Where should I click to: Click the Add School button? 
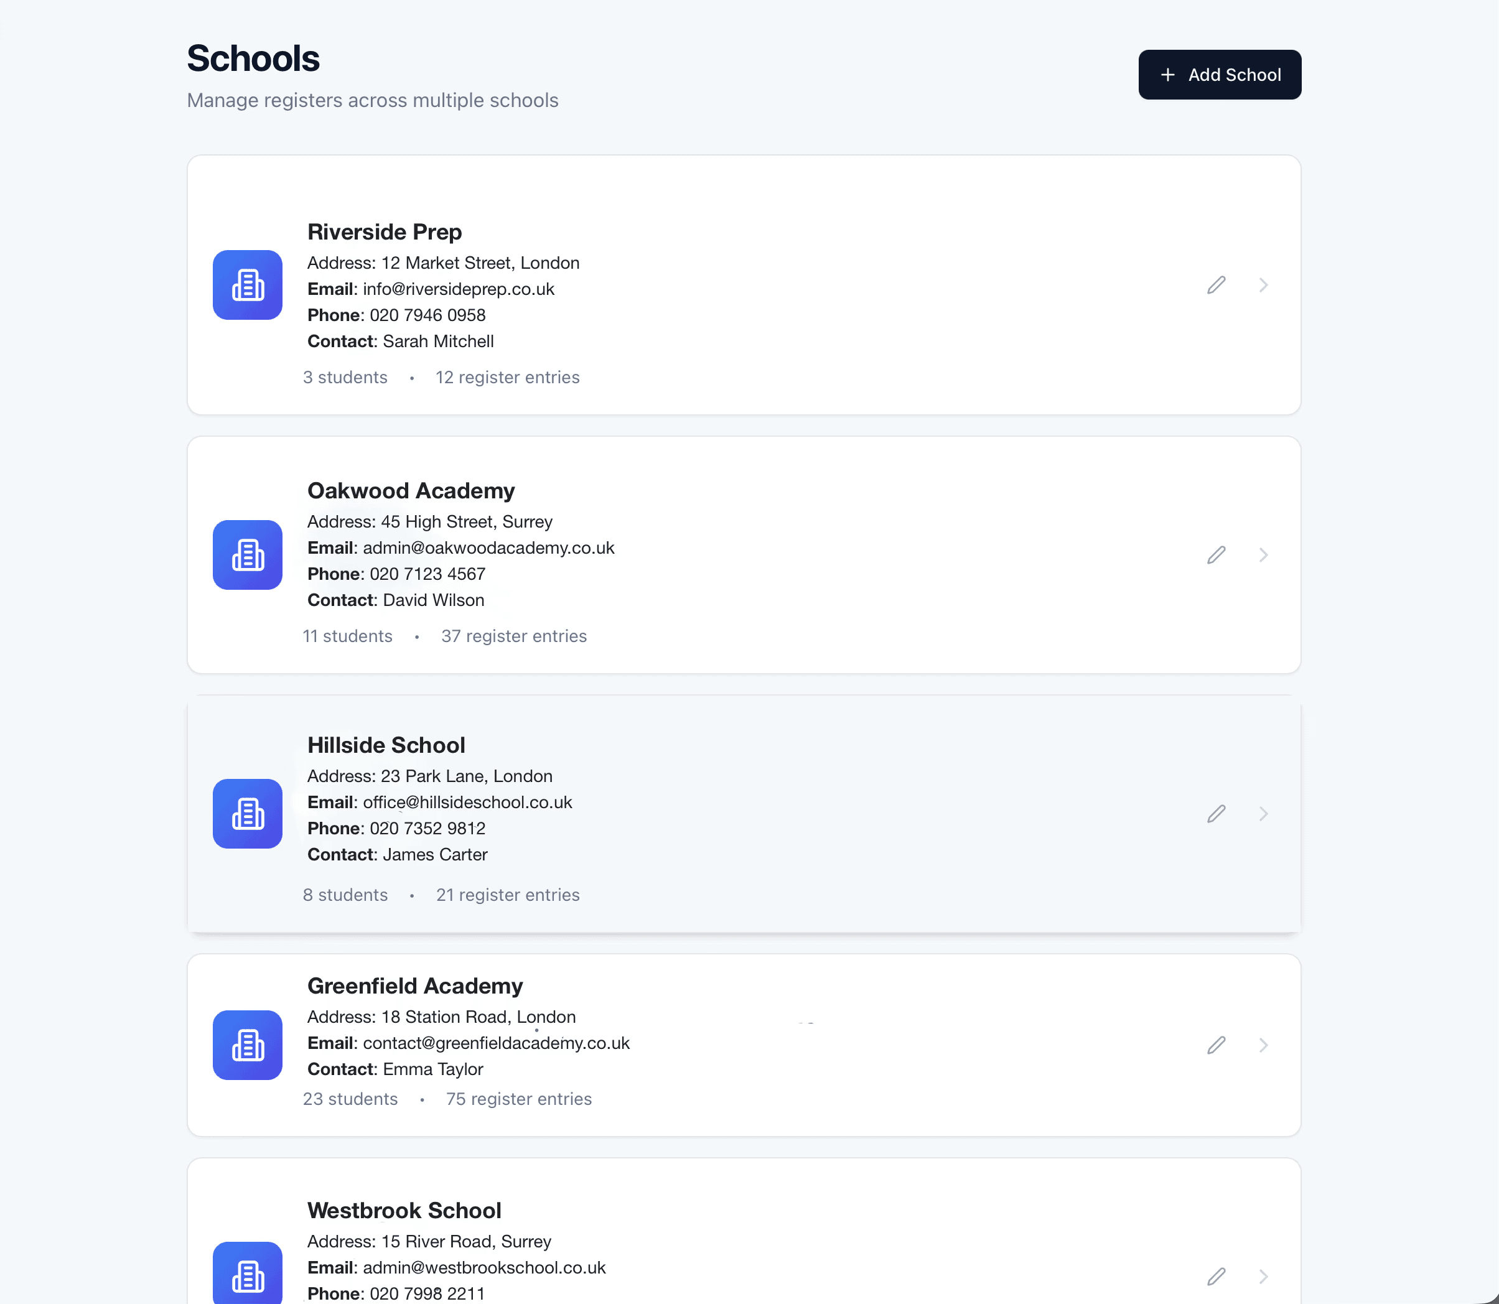coord(1220,75)
